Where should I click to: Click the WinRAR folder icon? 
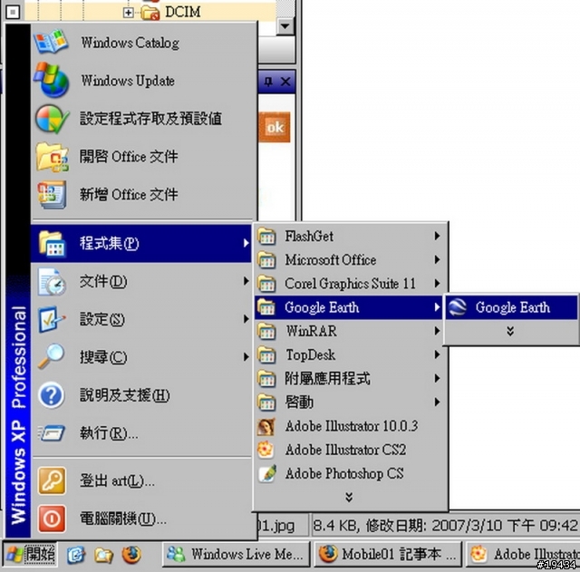(x=266, y=331)
